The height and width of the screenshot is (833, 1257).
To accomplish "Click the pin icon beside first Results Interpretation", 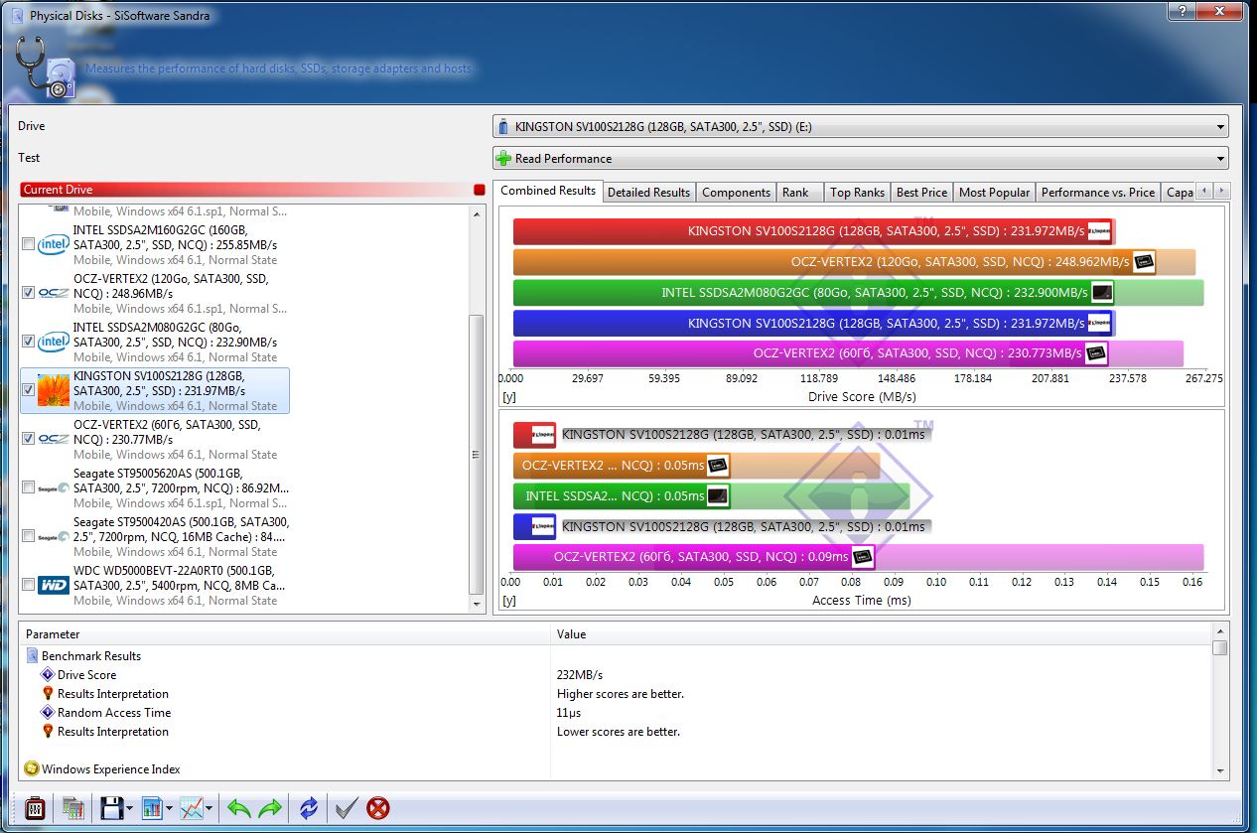I will [x=47, y=693].
